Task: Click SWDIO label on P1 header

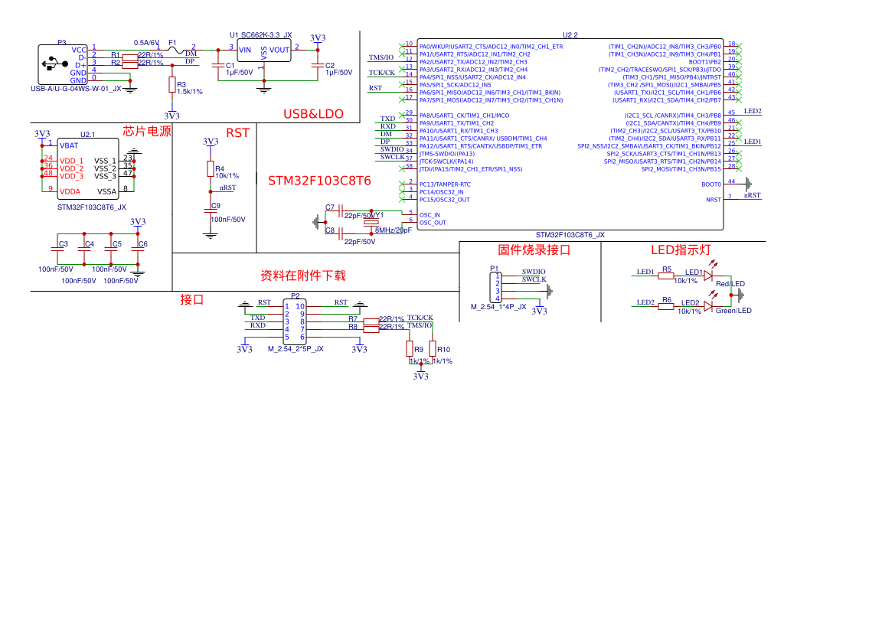Action: pos(534,272)
